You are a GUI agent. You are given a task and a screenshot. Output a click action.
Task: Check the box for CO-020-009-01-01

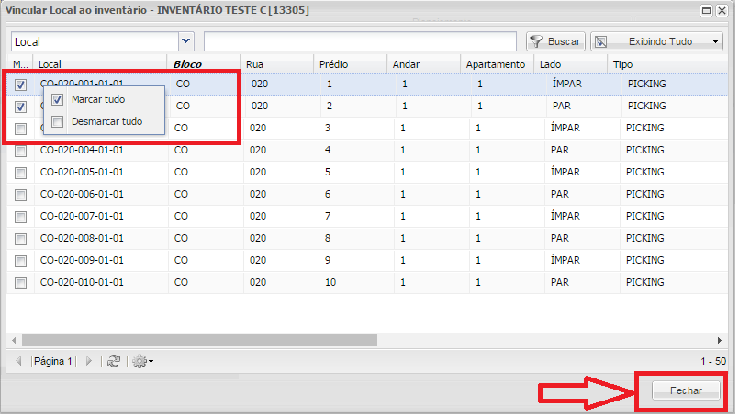(x=20, y=261)
